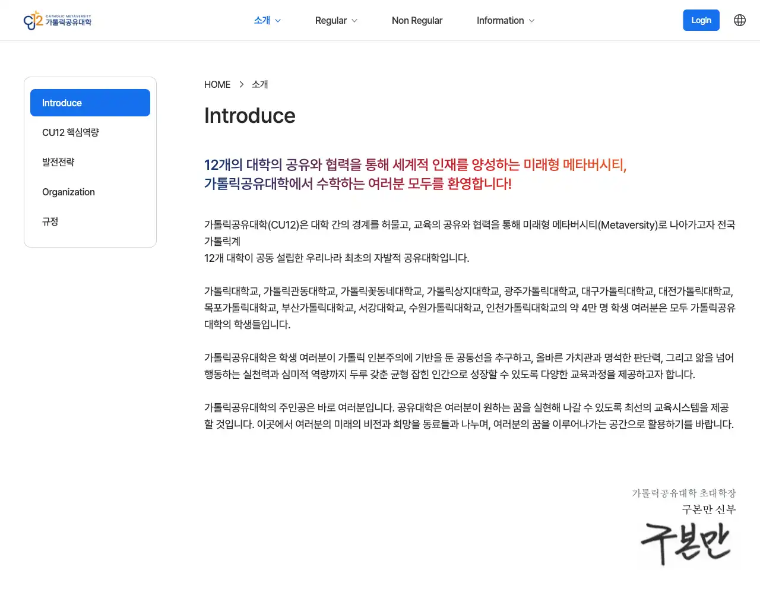
Task: Select Introduce in the sidebar
Action: pyautogui.click(x=90, y=103)
